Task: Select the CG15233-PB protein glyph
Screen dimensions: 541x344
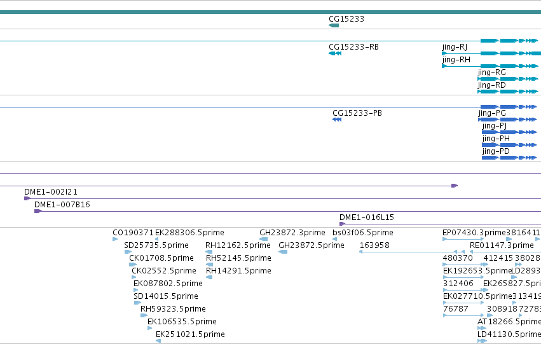Action: tap(337, 120)
